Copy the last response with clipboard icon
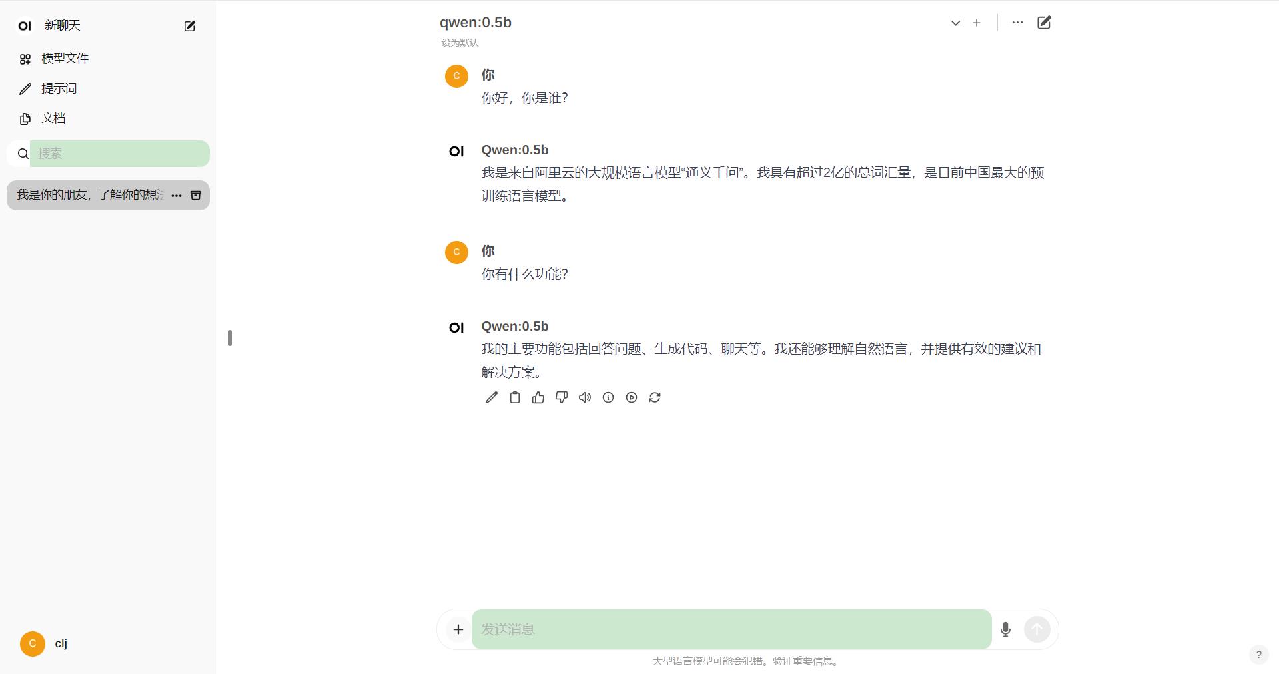Screen dimensions: 1279x674 515,397
